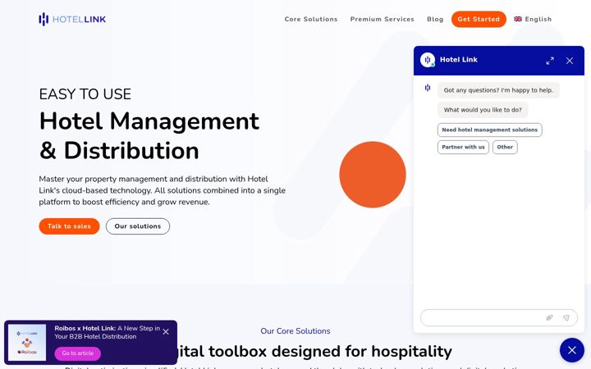Click the UK flag icon

518,19
